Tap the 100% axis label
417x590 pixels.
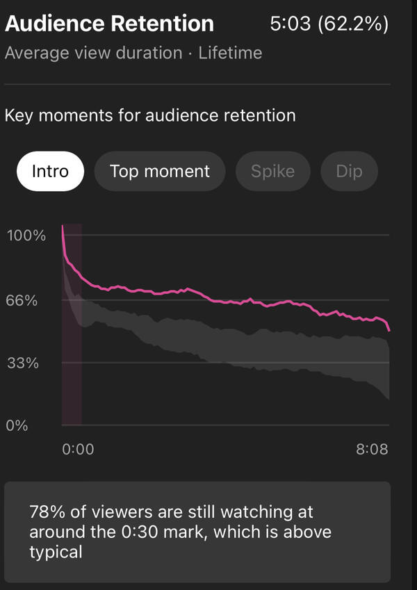26,236
